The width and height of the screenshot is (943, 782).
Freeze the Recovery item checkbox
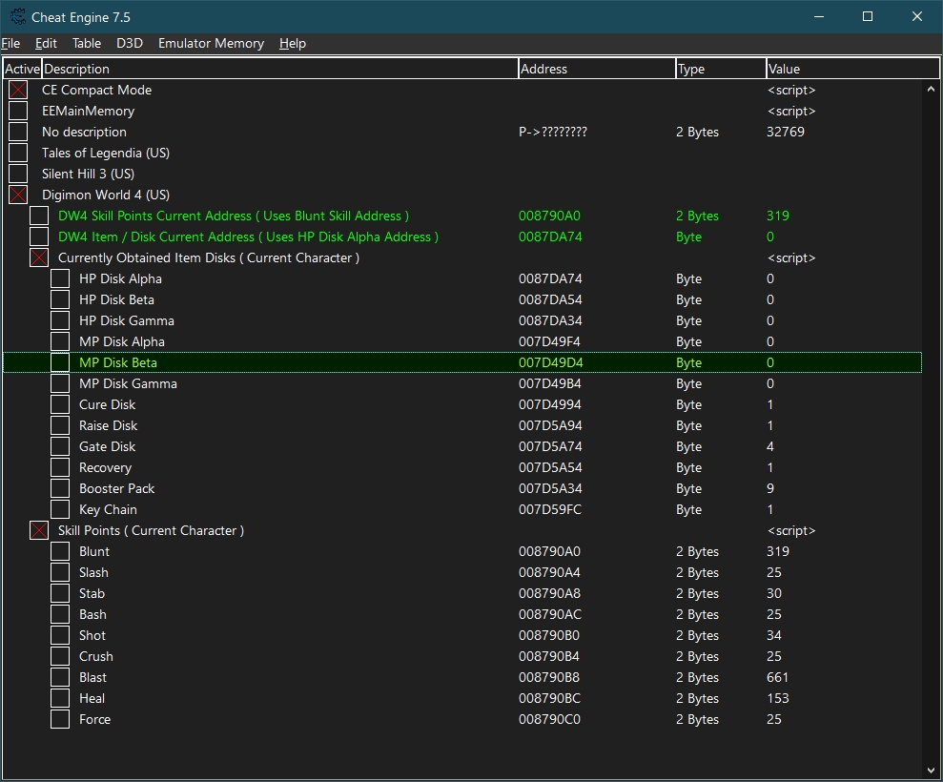60,467
